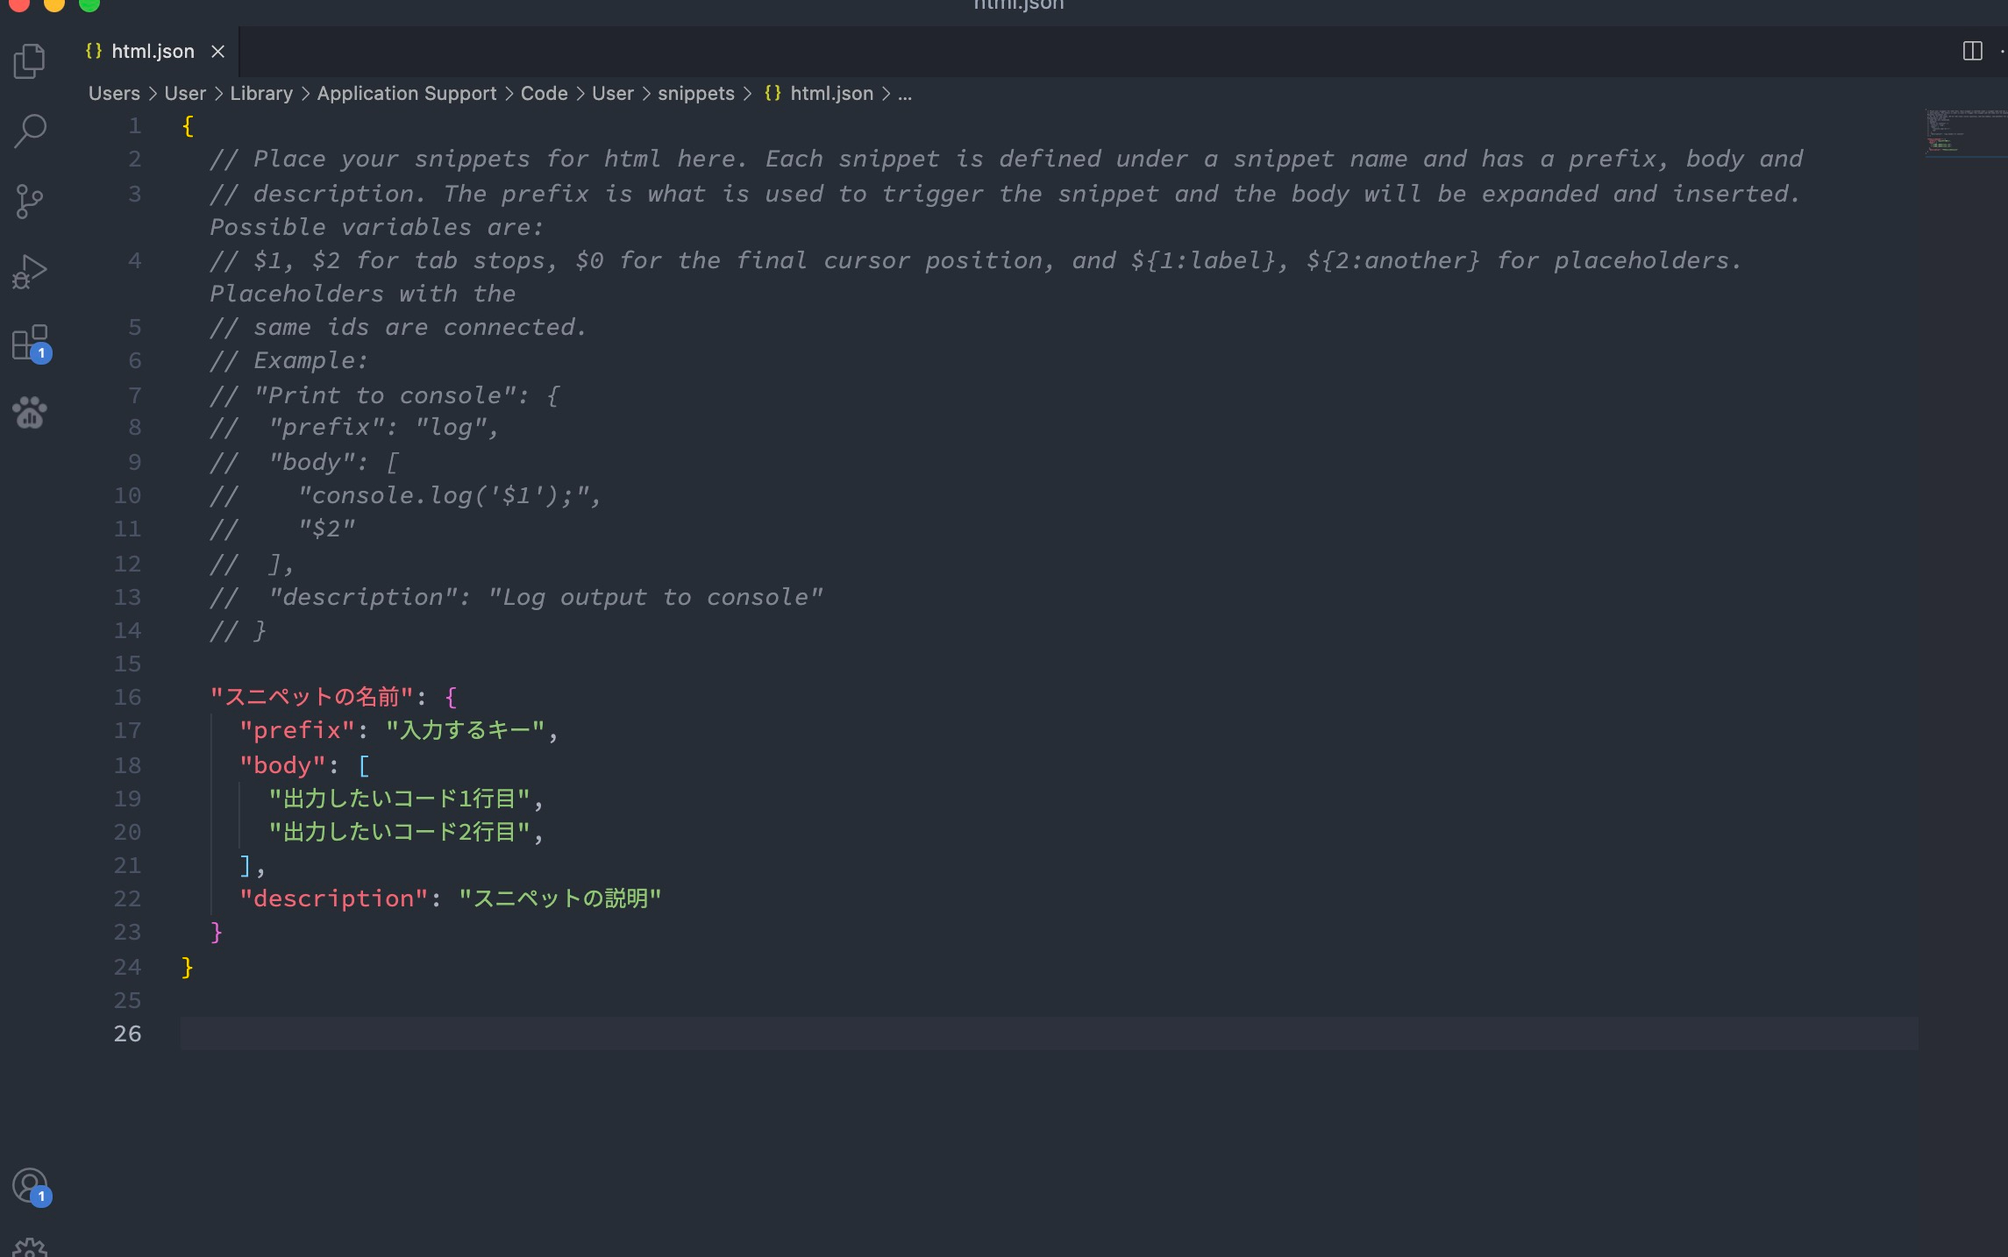Place cursor on empty line 26
Screen dimensions: 2008x1257
coord(1049,1034)
